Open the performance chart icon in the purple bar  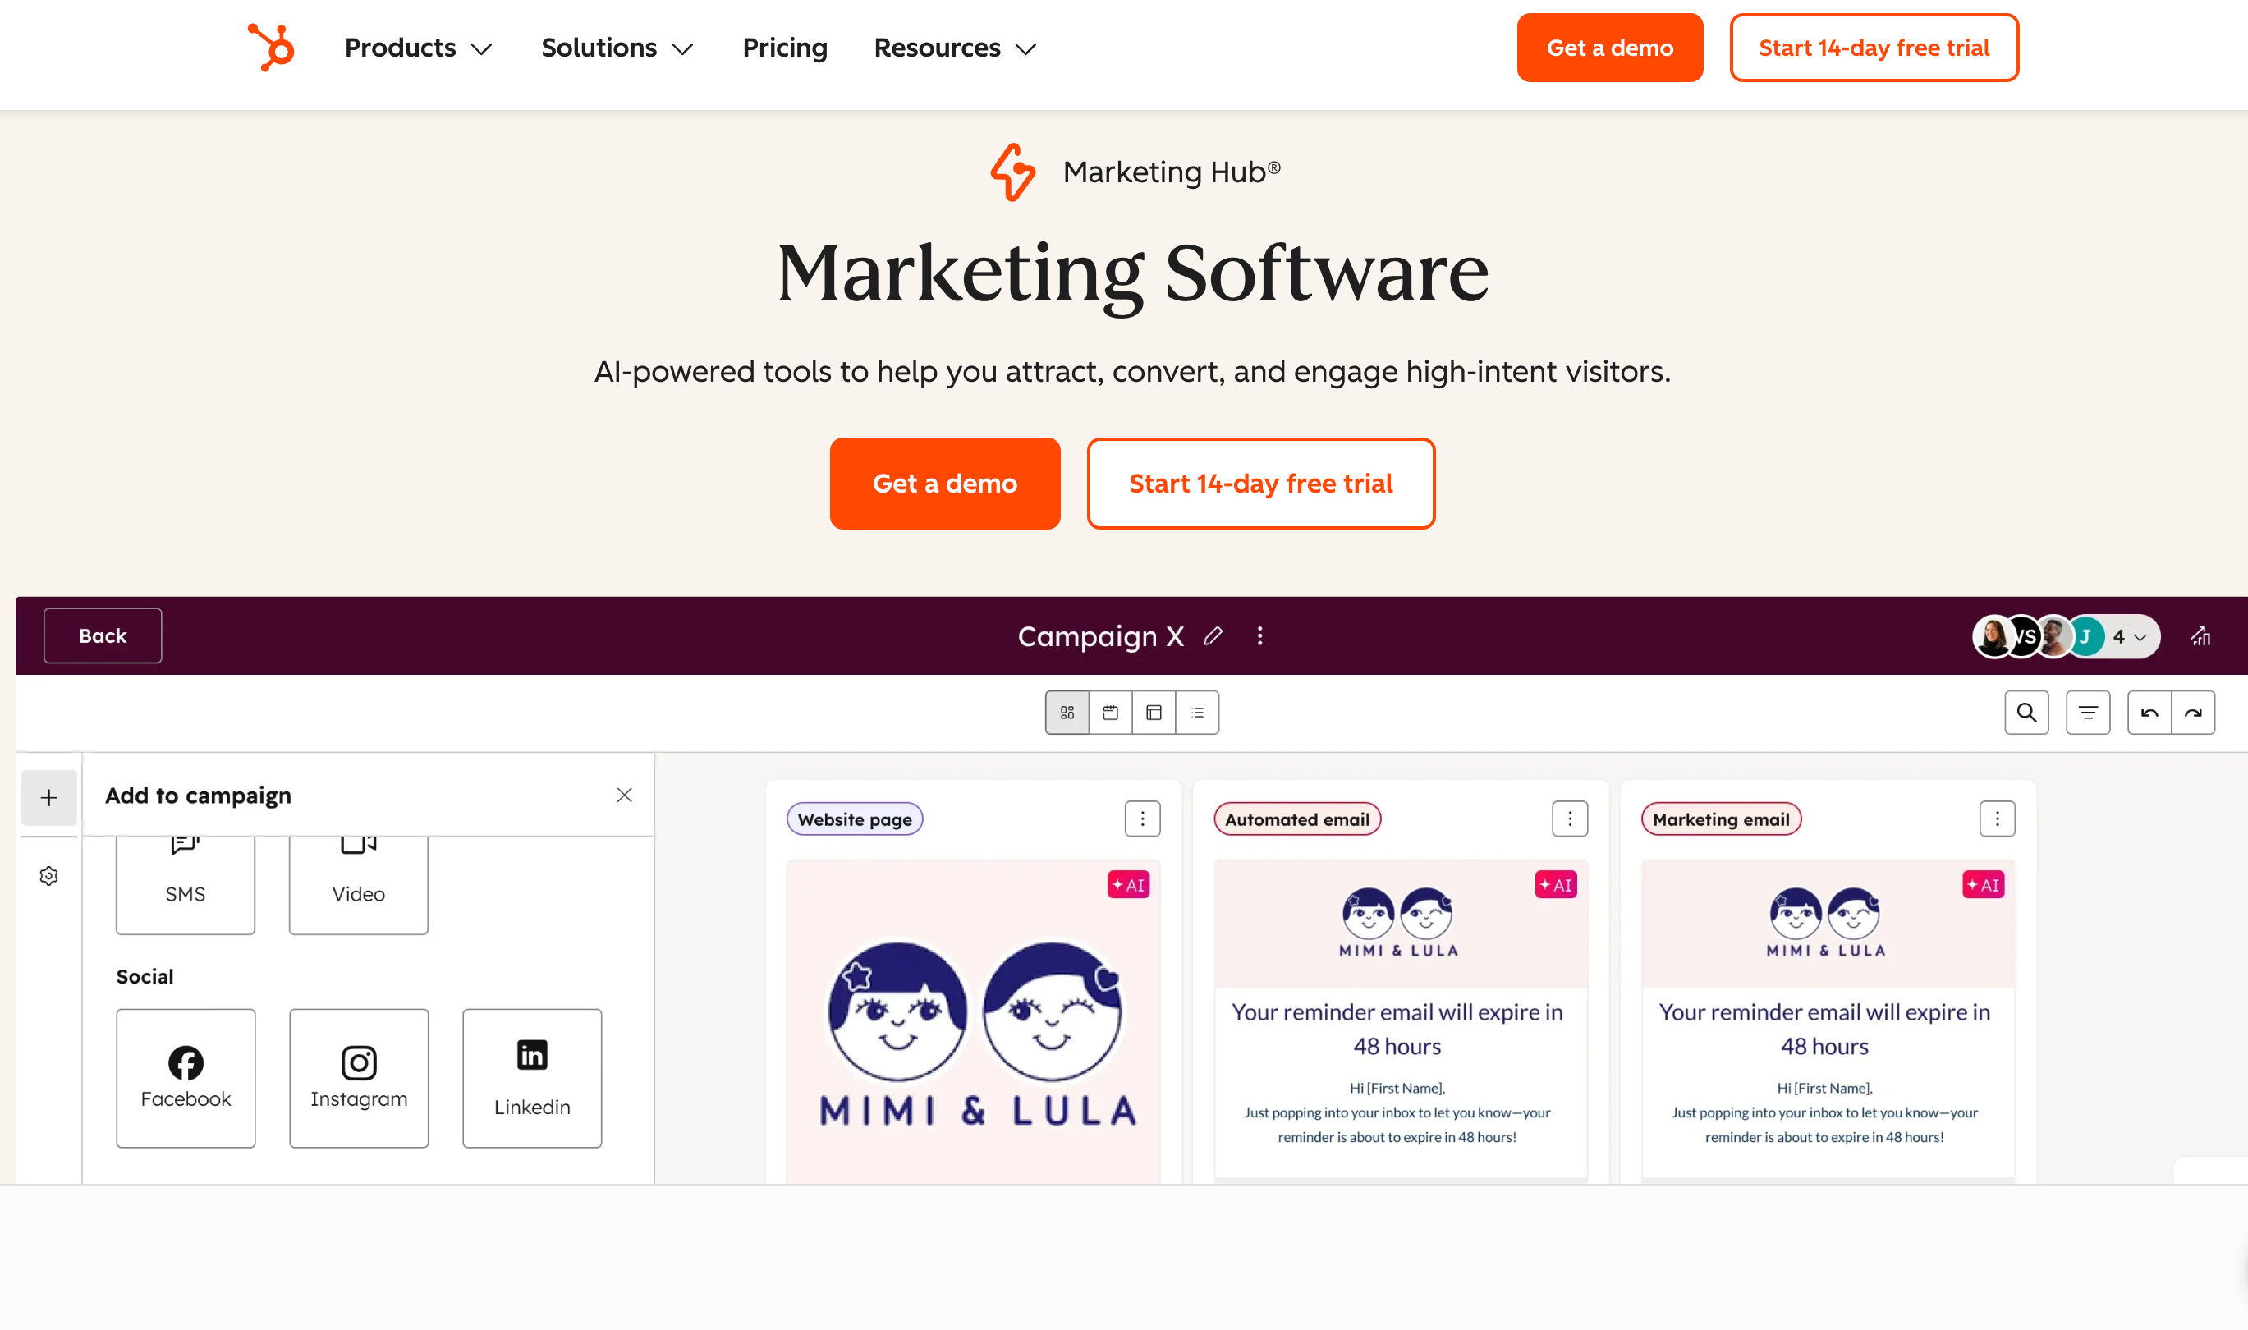click(2202, 636)
